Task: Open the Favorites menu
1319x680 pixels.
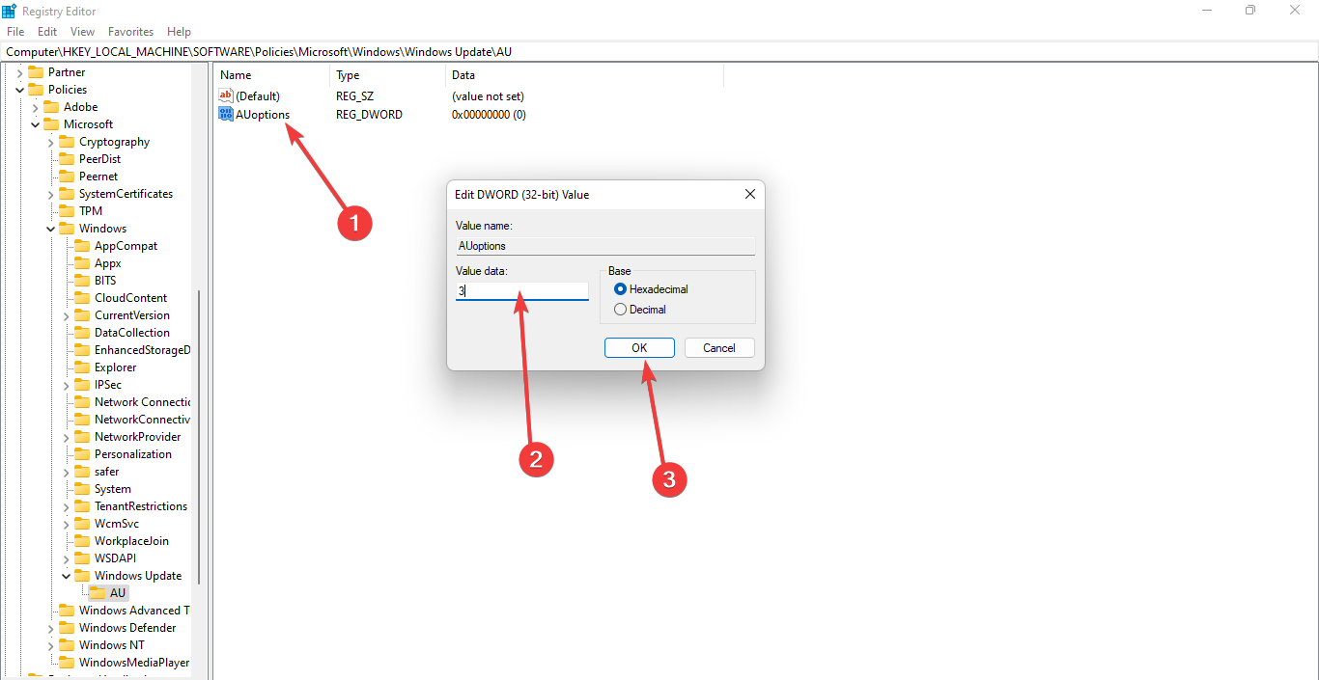Action: pos(130,32)
